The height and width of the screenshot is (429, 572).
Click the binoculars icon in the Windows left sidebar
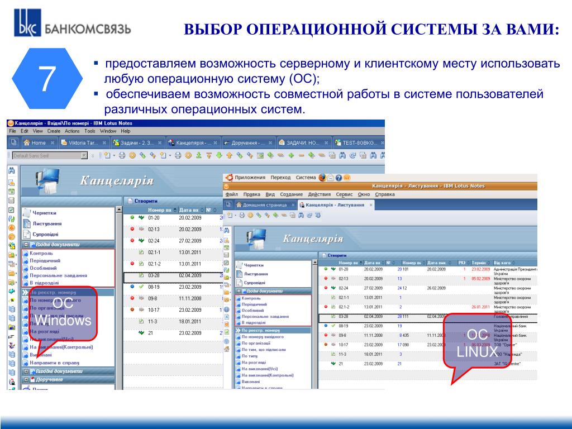tap(12, 170)
